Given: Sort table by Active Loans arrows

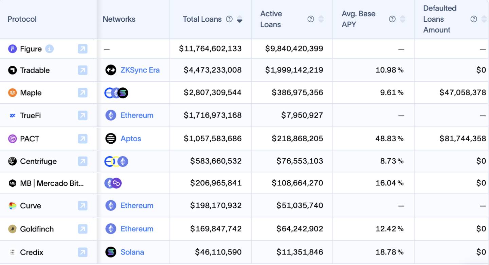Looking at the screenshot, I should (321, 19).
